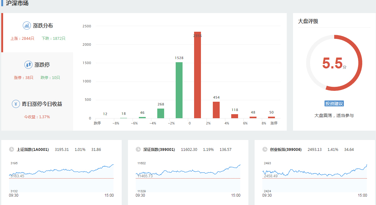Click the red bar labeled 454
The width and height of the screenshot is (376, 205).
pyautogui.click(x=216, y=110)
